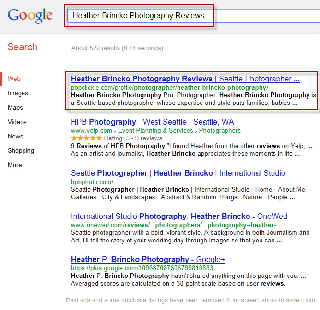Switch to Images results
Viewport: 320px width, 310px height.
coord(18,93)
